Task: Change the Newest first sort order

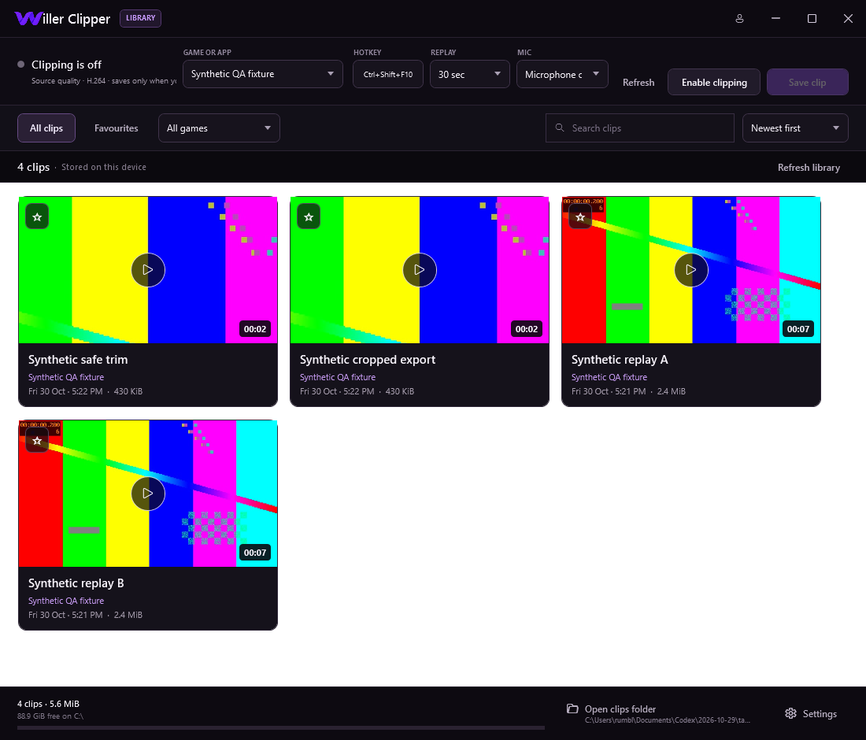Action: click(795, 128)
